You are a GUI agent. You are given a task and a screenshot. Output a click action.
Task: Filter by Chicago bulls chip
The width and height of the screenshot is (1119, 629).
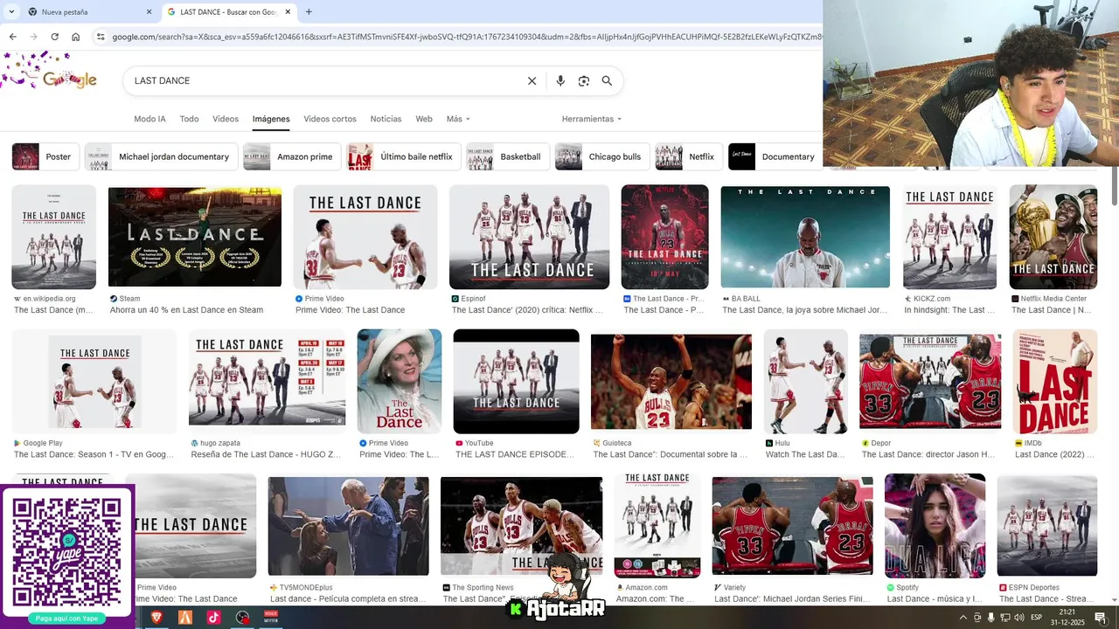tap(602, 156)
